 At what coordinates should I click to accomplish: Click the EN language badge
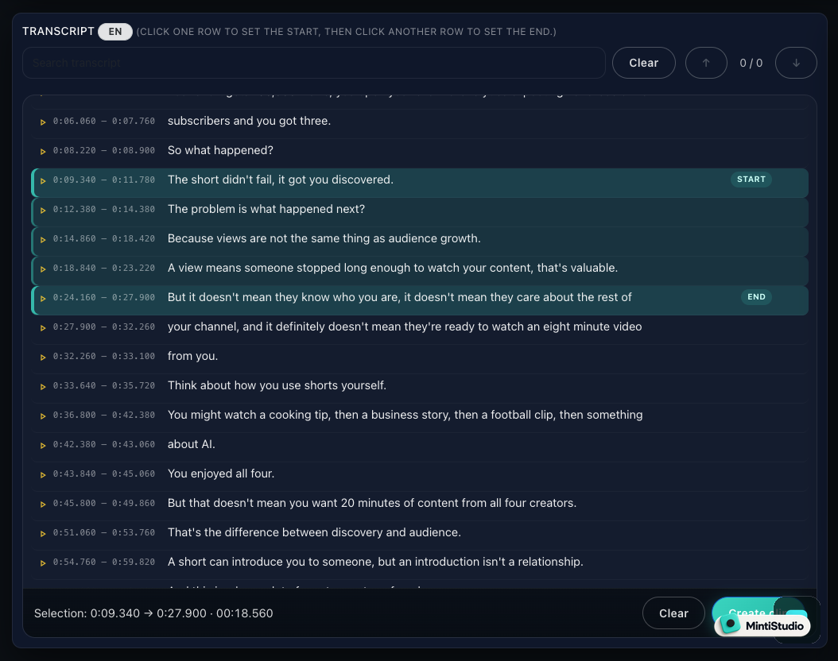point(115,32)
